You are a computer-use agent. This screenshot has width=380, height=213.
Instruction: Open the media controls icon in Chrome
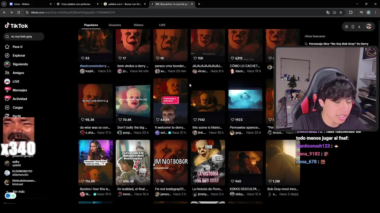[x=361, y=12]
